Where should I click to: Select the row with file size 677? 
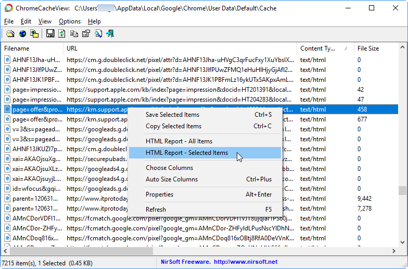pyautogui.click(x=200, y=119)
